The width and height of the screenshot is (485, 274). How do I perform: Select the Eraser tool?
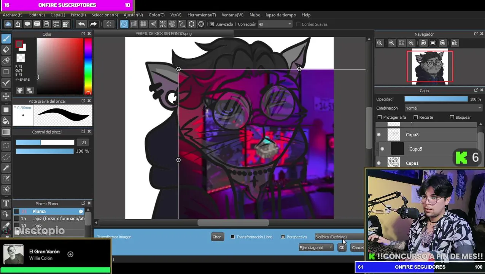click(x=6, y=49)
